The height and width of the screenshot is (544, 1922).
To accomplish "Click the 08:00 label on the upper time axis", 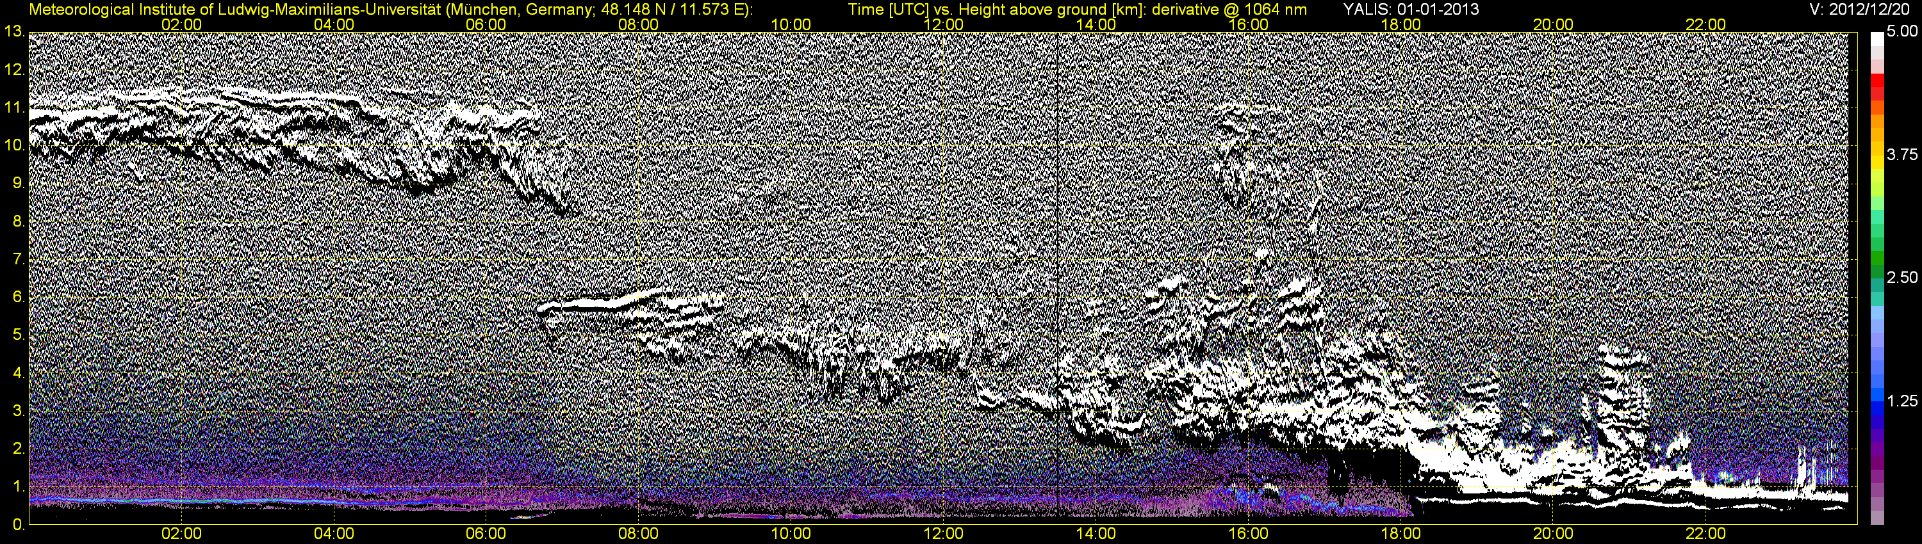I will click(639, 24).
